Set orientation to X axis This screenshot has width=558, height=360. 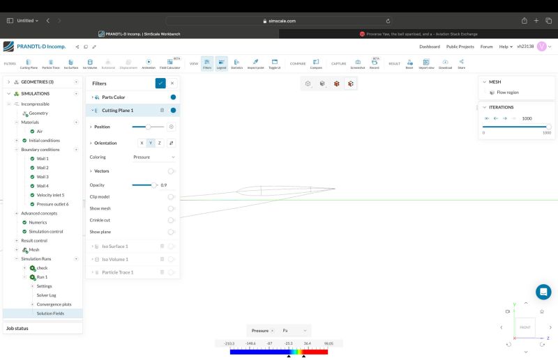(x=142, y=143)
